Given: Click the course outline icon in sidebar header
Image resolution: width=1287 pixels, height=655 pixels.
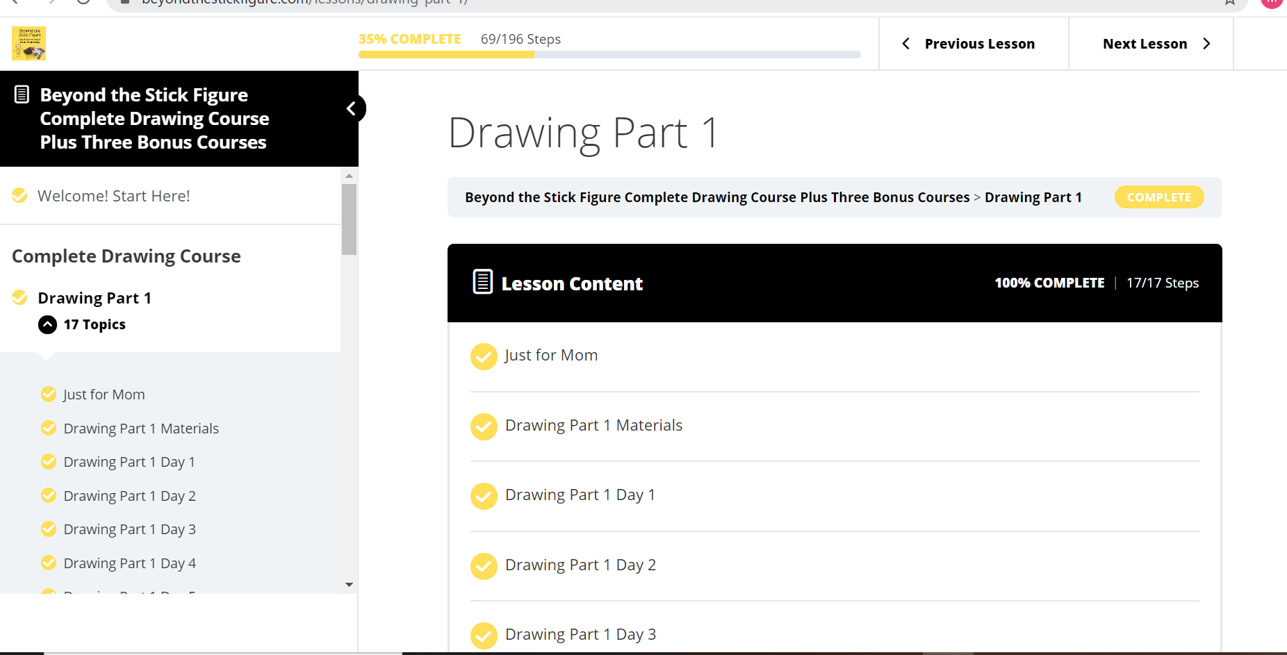Looking at the screenshot, I should tap(22, 94).
